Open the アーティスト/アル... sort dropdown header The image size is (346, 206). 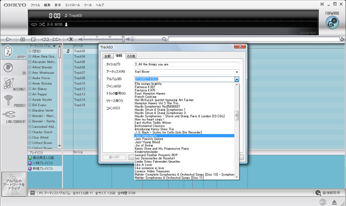[x=43, y=46]
